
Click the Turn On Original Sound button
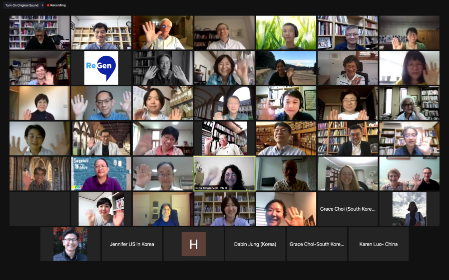pos(21,5)
